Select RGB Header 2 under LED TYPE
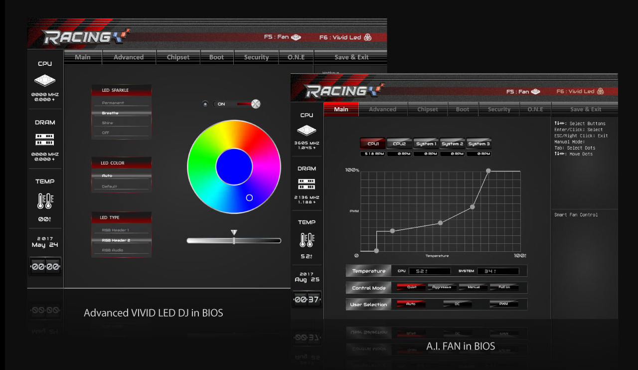The height and width of the screenshot is (370, 638). pyautogui.click(x=121, y=240)
